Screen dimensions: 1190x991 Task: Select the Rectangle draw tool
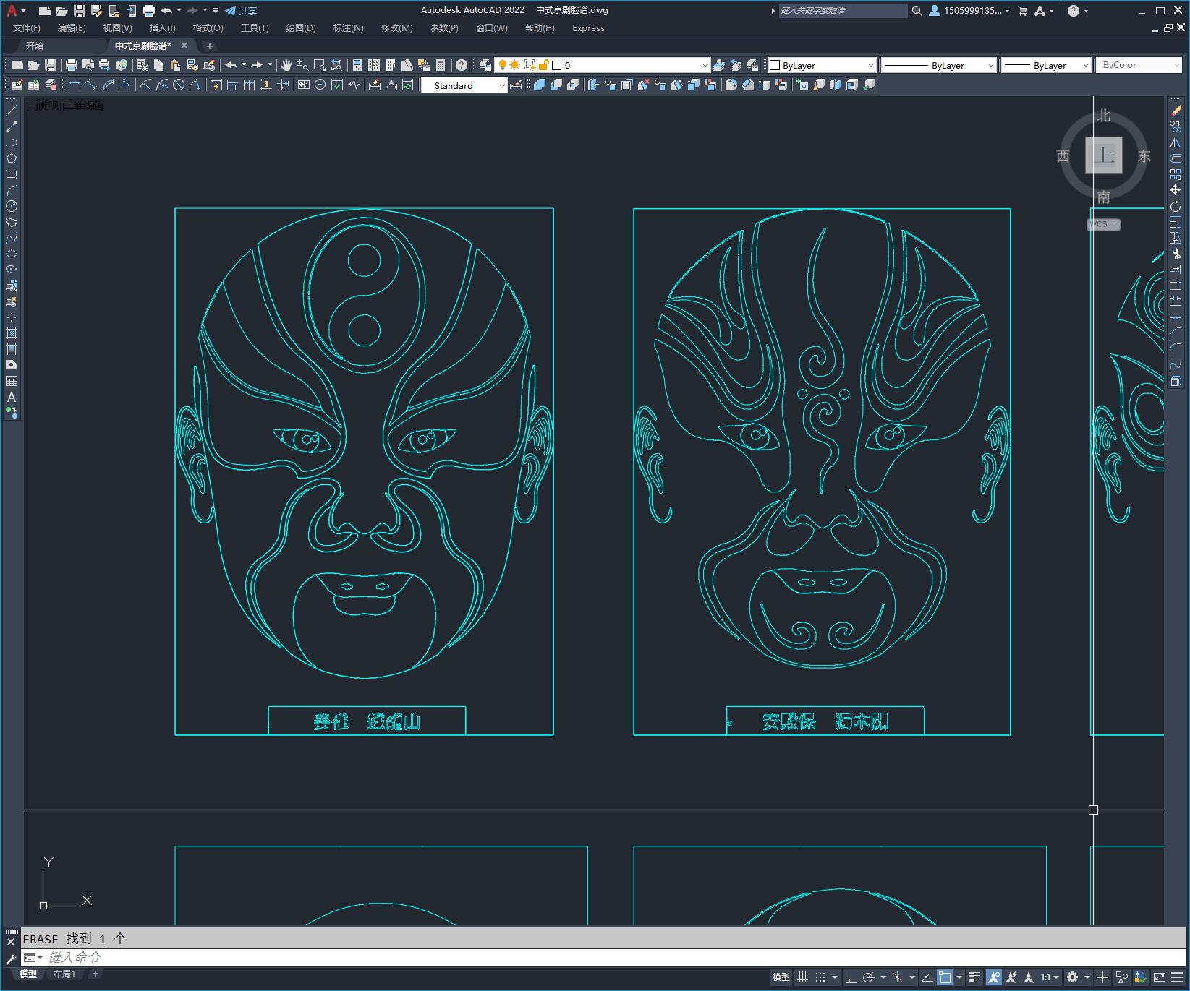(x=12, y=174)
